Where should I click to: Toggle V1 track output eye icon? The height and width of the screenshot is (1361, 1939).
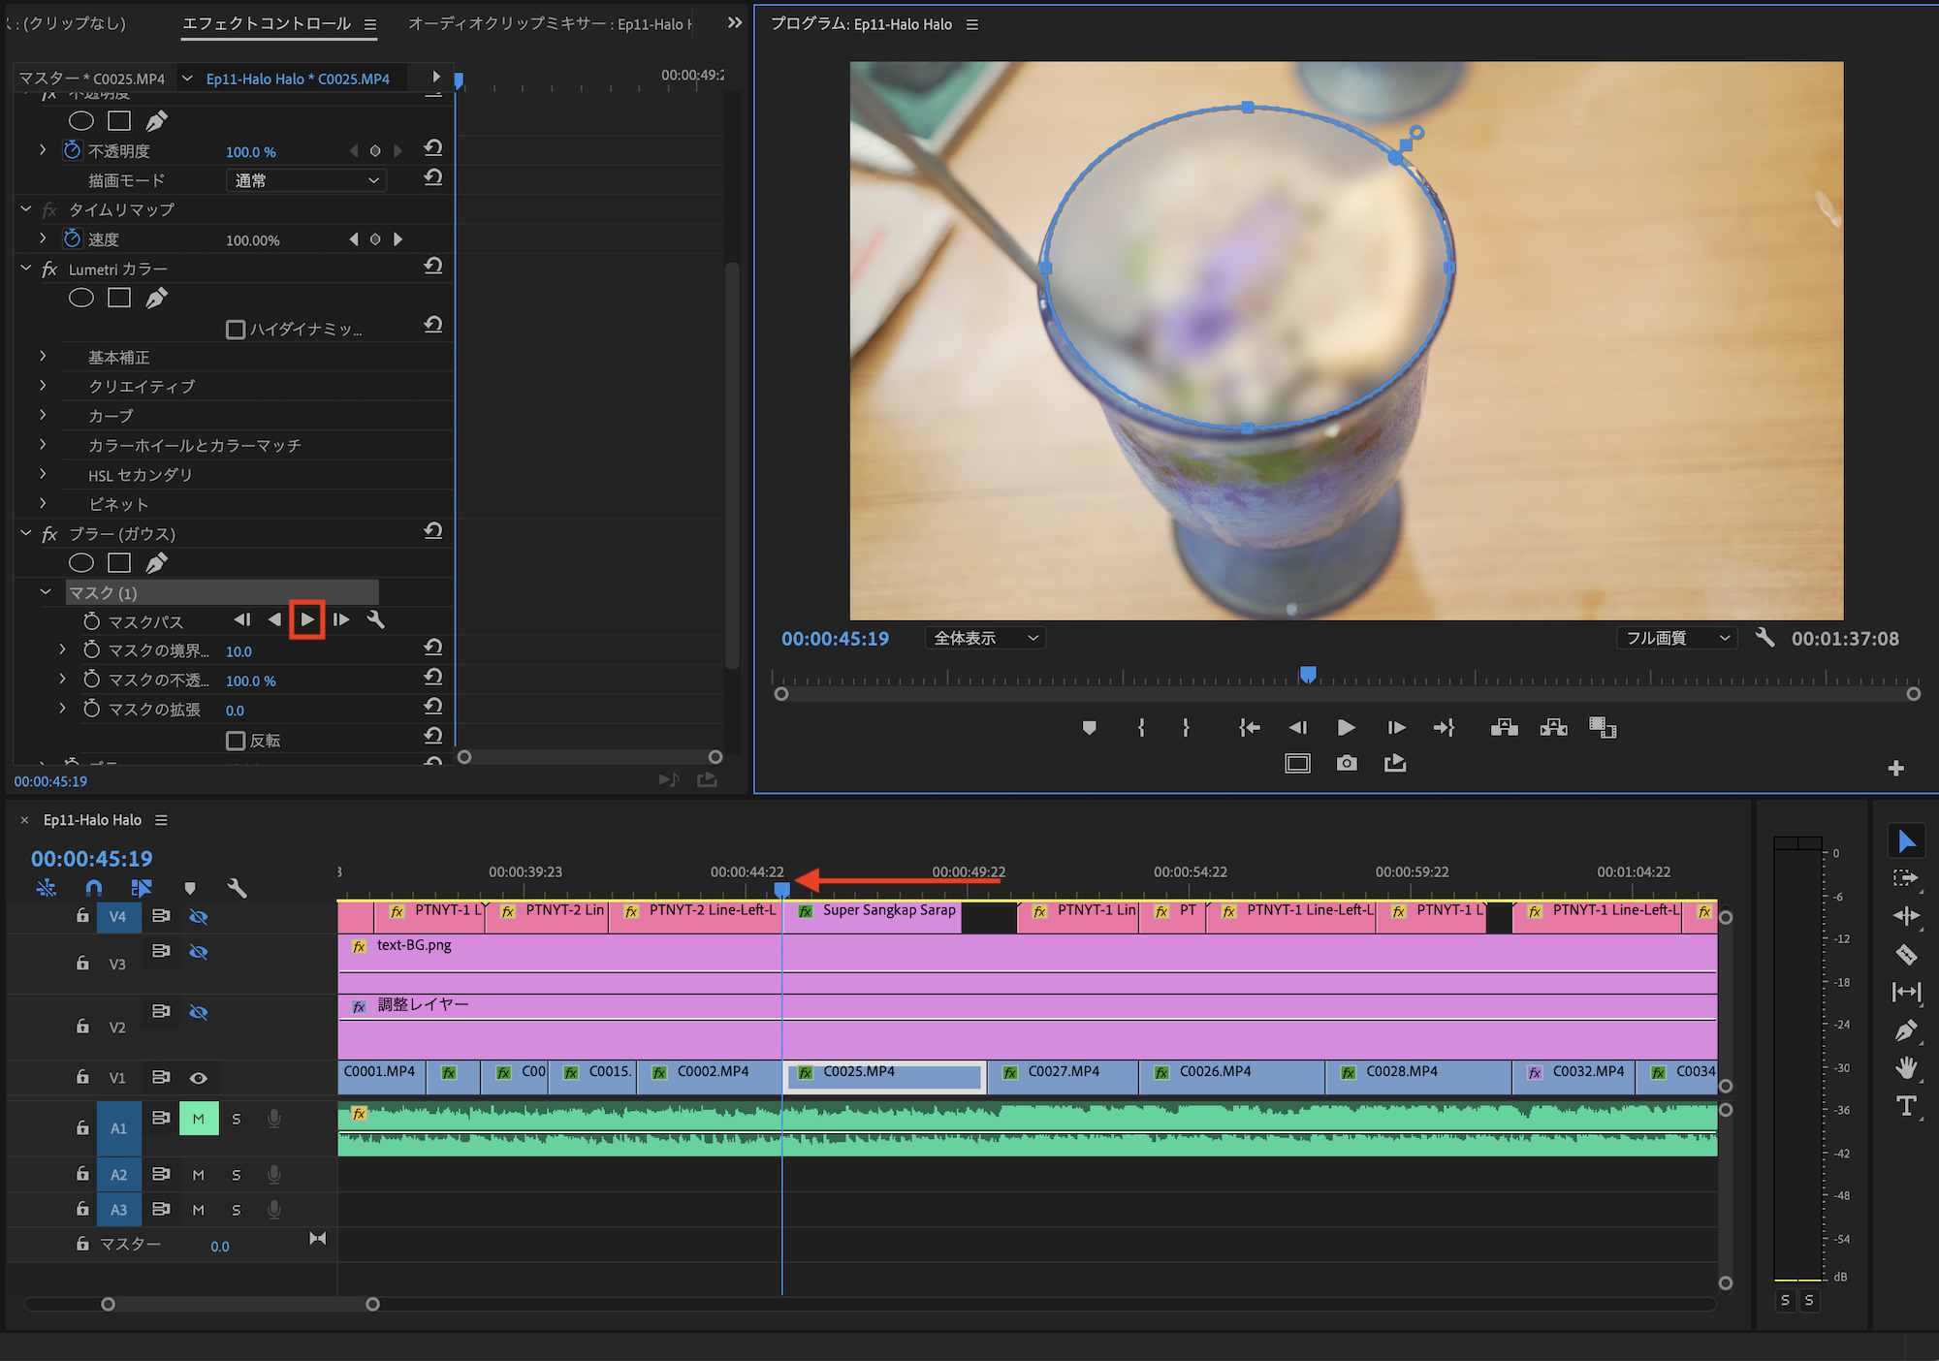(x=199, y=1078)
